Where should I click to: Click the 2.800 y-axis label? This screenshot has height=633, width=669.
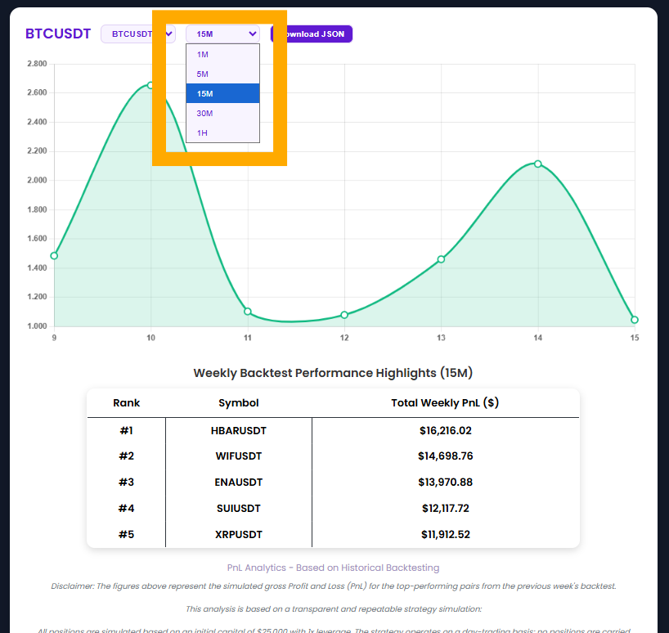pyautogui.click(x=37, y=64)
